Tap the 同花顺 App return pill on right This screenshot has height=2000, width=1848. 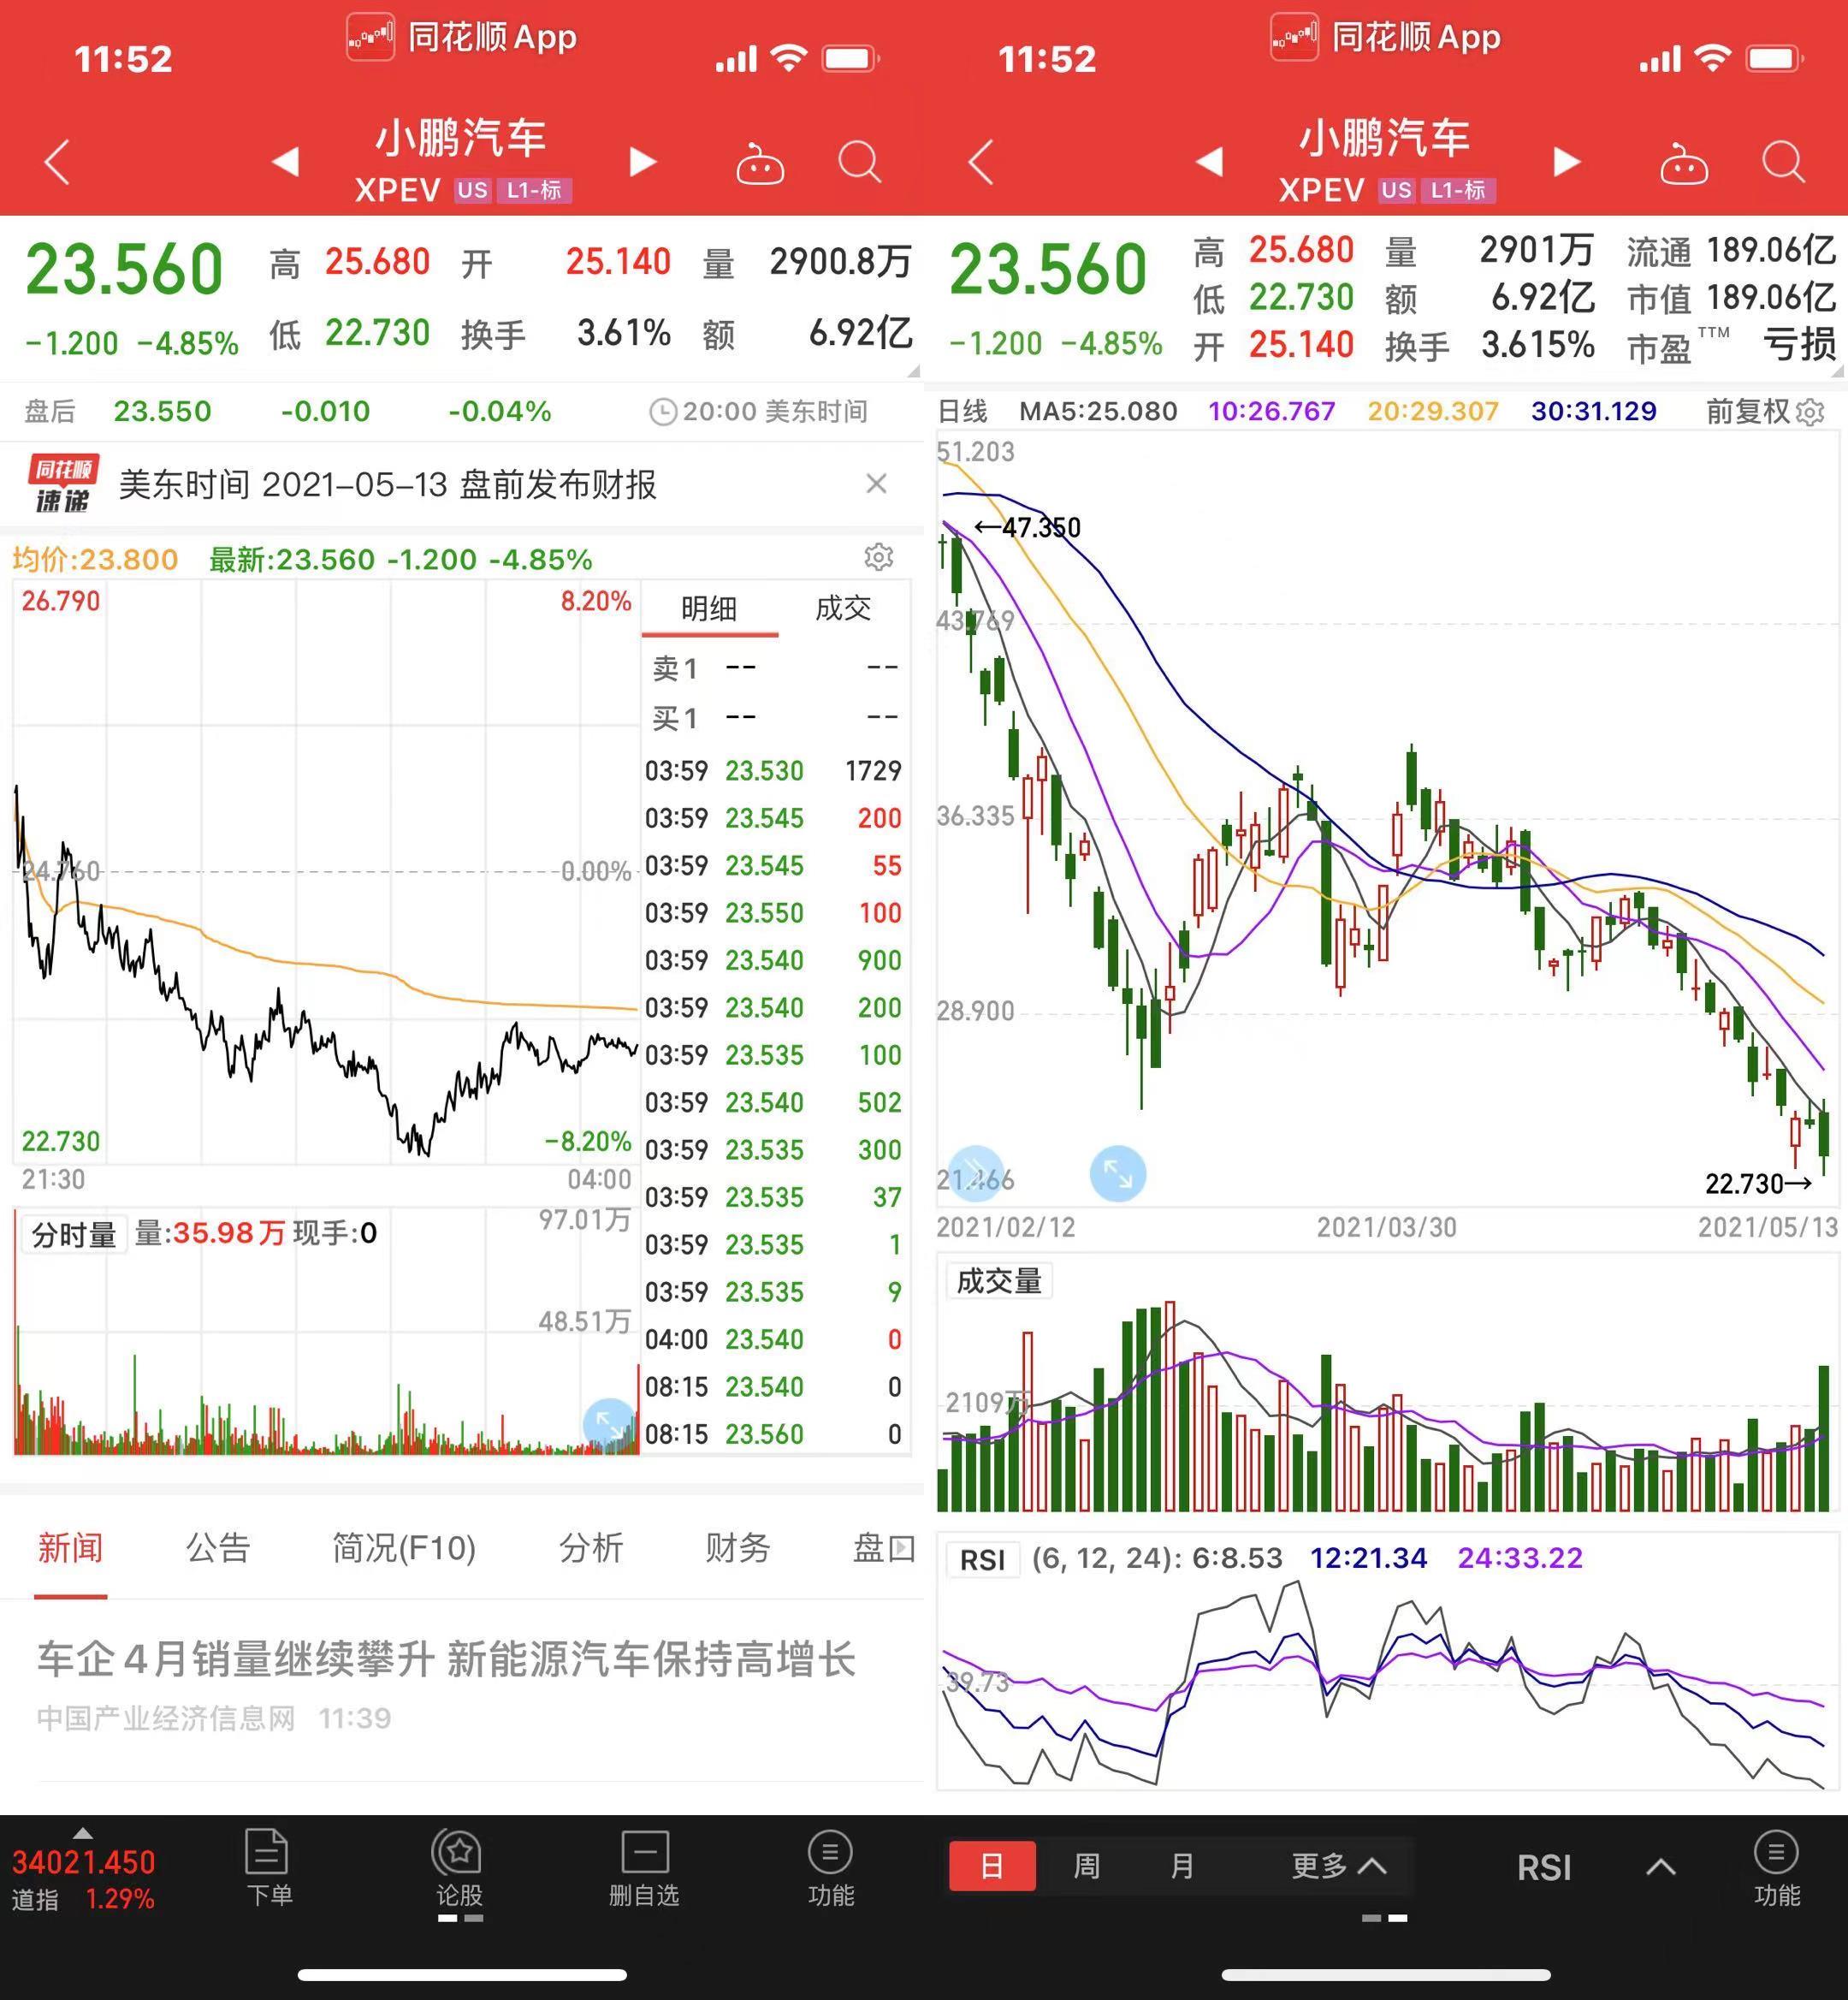coord(1386,38)
